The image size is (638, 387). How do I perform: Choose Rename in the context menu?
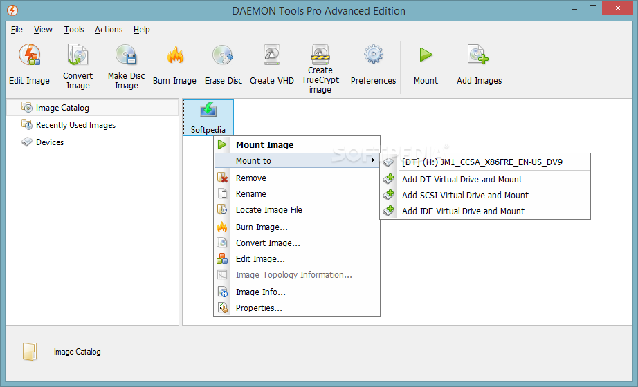(297, 194)
